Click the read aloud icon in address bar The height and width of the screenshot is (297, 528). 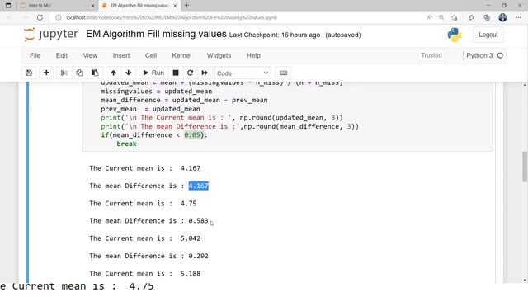(429, 17)
